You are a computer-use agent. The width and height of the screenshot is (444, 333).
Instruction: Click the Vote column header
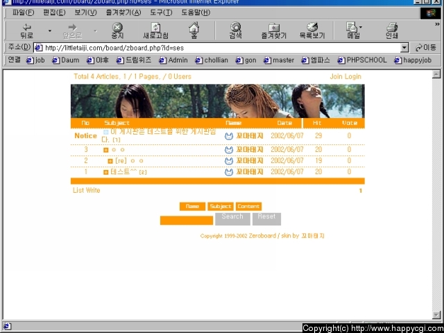[350, 123]
